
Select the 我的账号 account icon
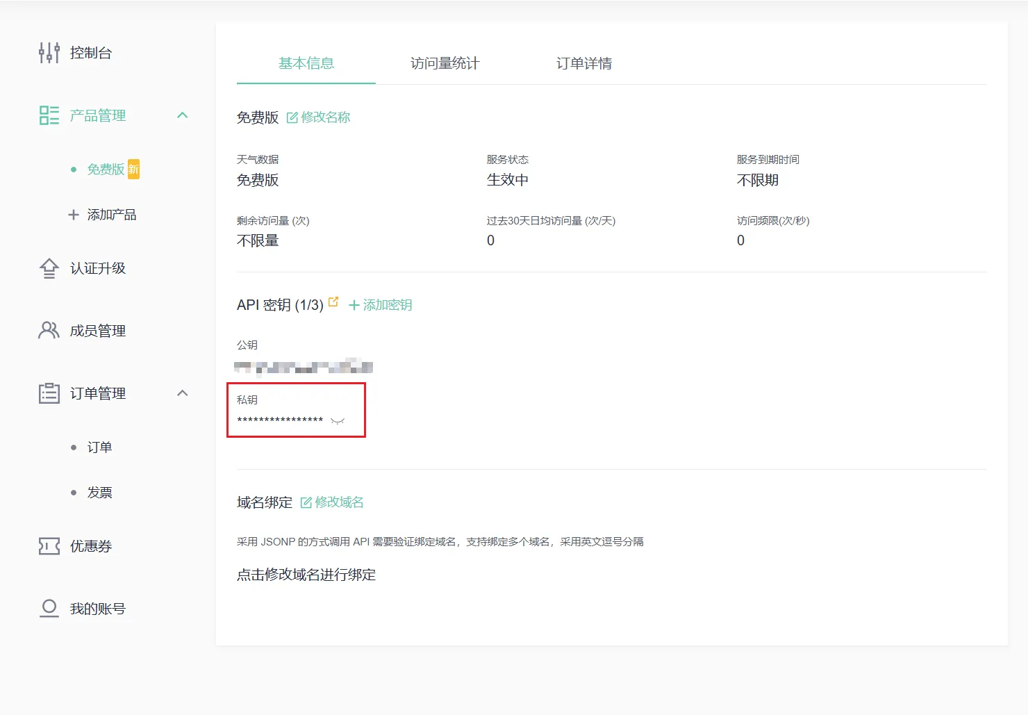pos(48,608)
